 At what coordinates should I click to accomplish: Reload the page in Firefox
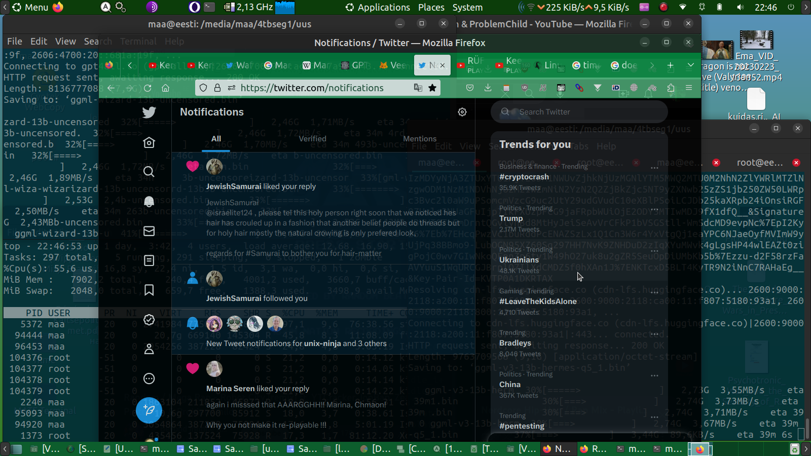148,88
